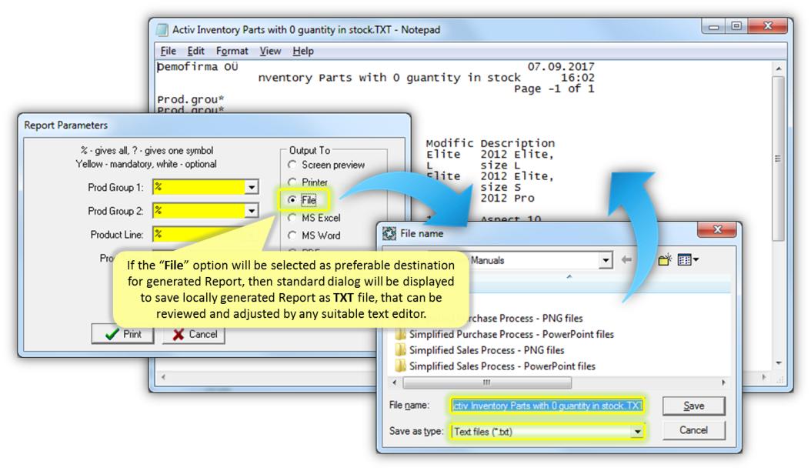Click Cancel in Report Parameters dialog
811x471 pixels.
(x=194, y=334)
